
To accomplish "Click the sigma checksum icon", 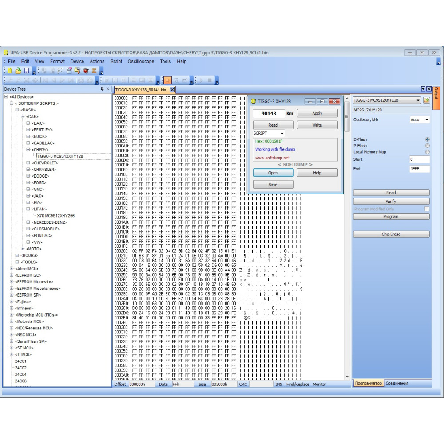I will pos(94,71).
